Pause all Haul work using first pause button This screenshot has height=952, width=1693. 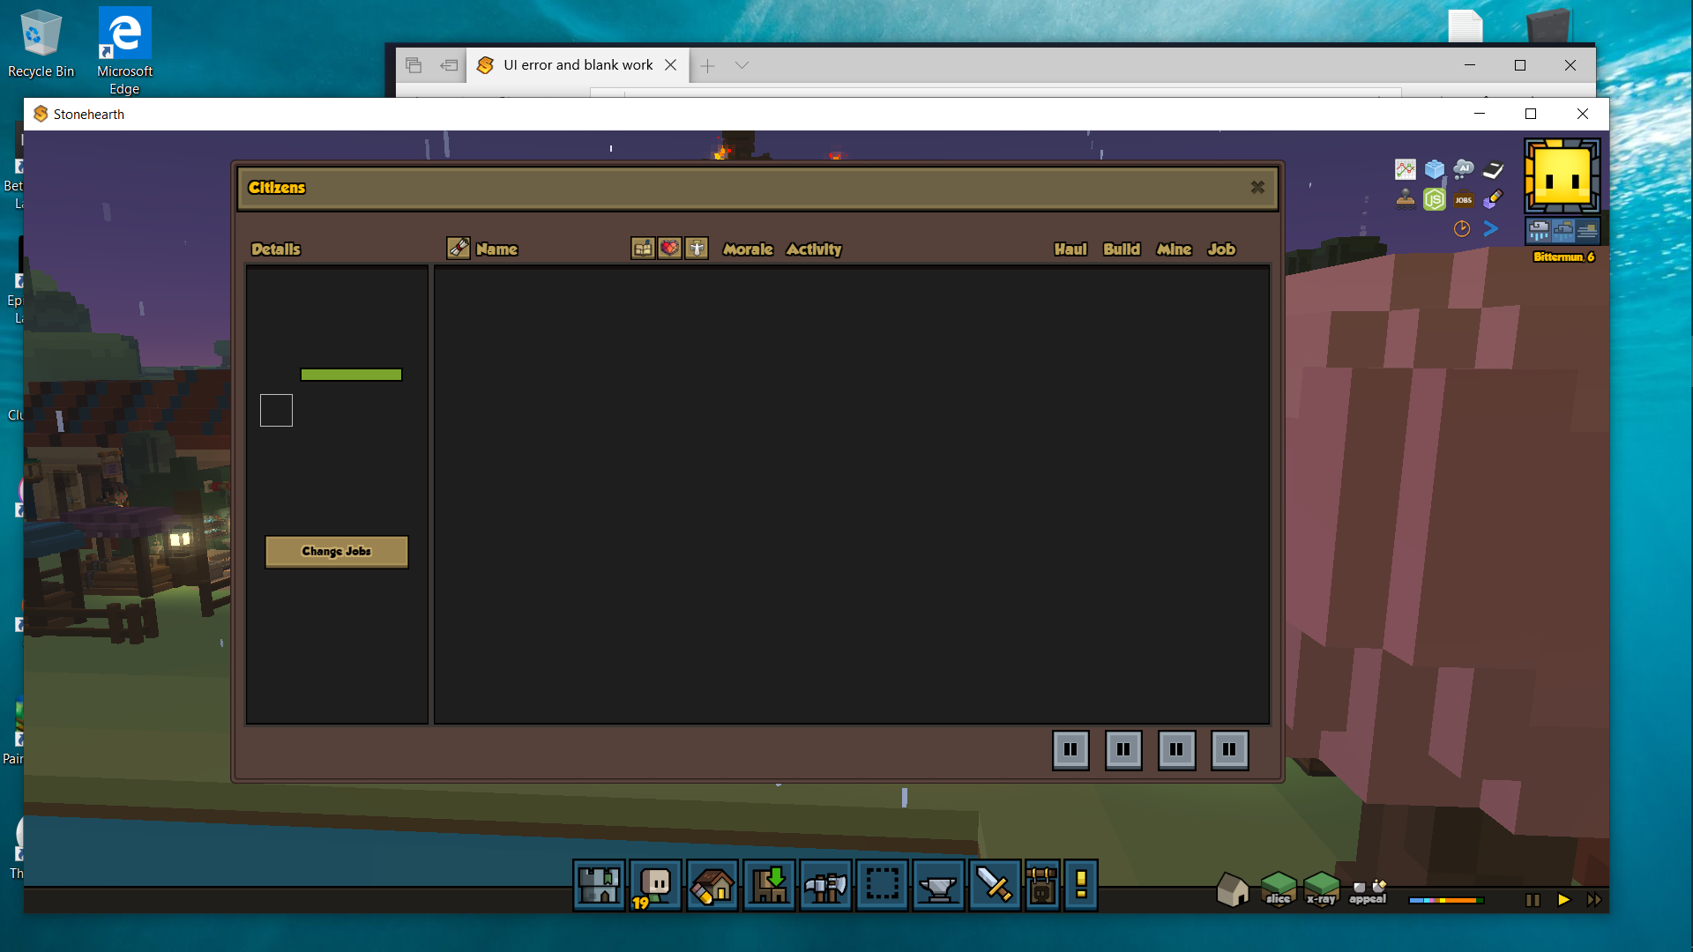[x=1070, y=750]
